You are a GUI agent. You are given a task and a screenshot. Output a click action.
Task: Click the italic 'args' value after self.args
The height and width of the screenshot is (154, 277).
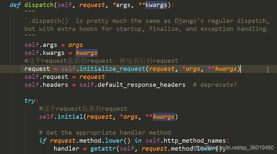pos(75,45)
